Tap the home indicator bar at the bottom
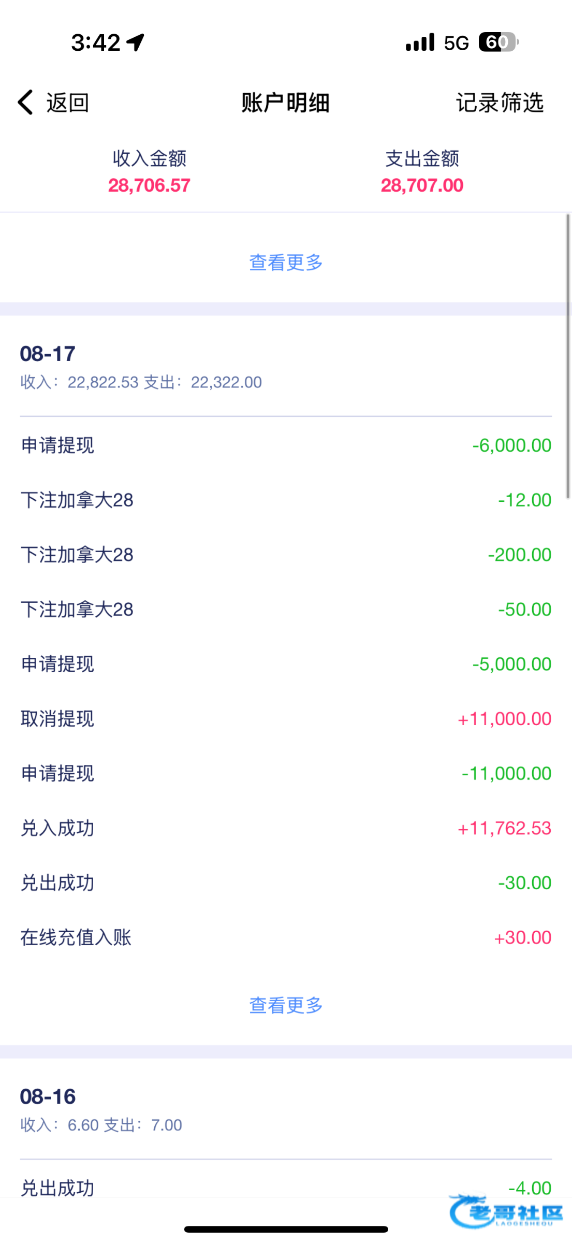The height and width of the screenshot is (1243, 572). click(x=286, y=1229)
